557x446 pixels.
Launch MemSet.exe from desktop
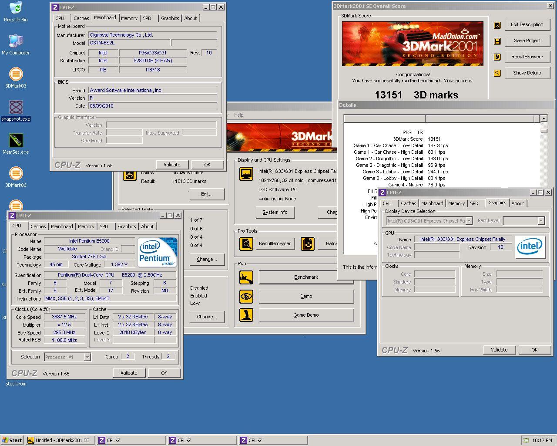point(16,144)
